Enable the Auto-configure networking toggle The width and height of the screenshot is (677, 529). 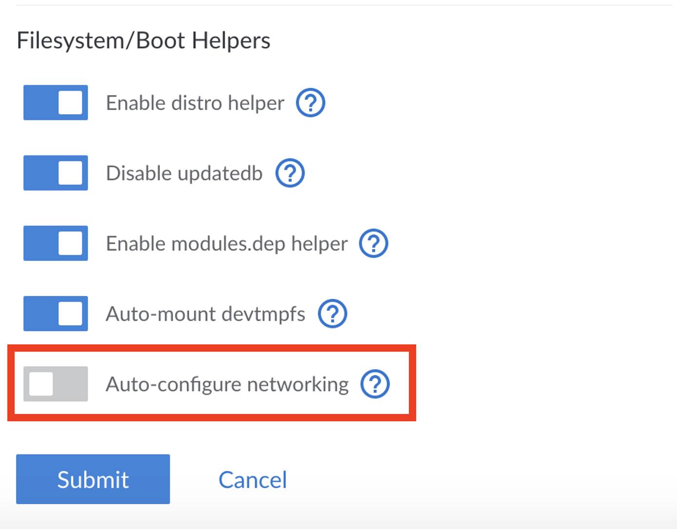click(55, 384)
